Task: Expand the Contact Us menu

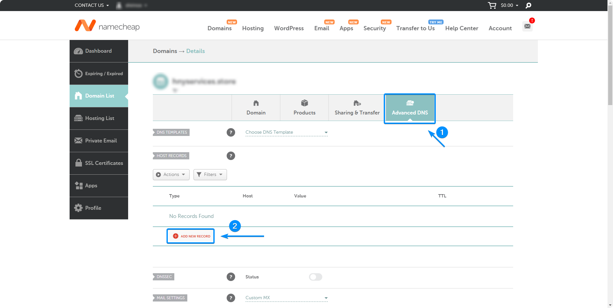Action: pyautogui.click(x=92, y=5)
